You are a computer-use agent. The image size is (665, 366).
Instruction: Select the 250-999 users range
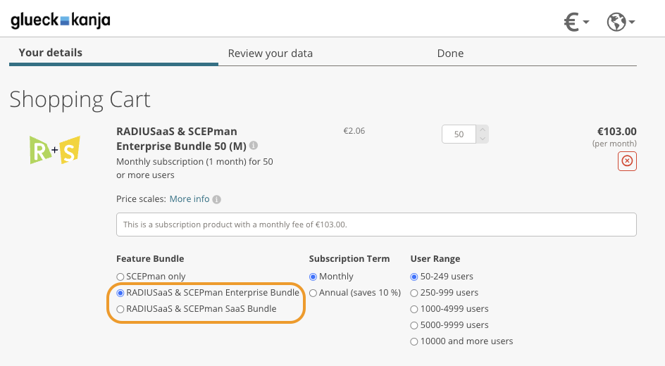click(414, 293)
